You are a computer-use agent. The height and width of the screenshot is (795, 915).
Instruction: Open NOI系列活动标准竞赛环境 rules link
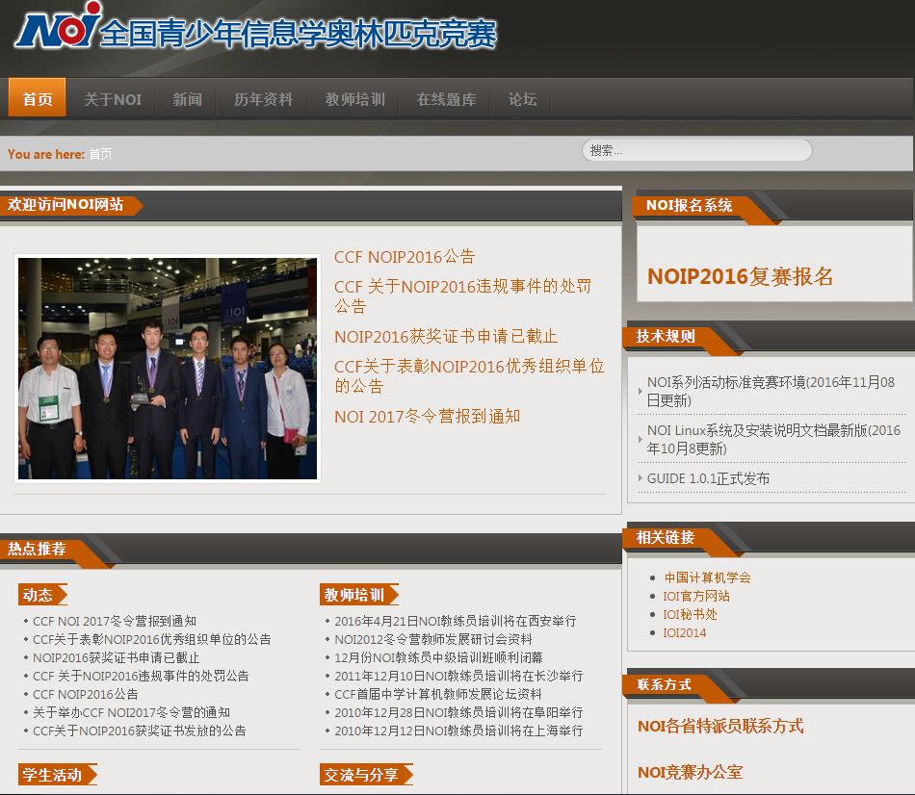pos(771,391)
